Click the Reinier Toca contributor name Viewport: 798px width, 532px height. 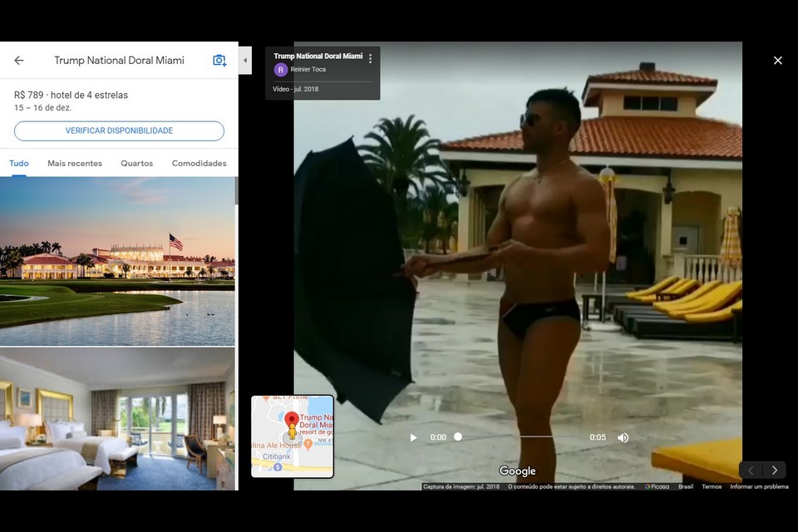tap(308, 69)
